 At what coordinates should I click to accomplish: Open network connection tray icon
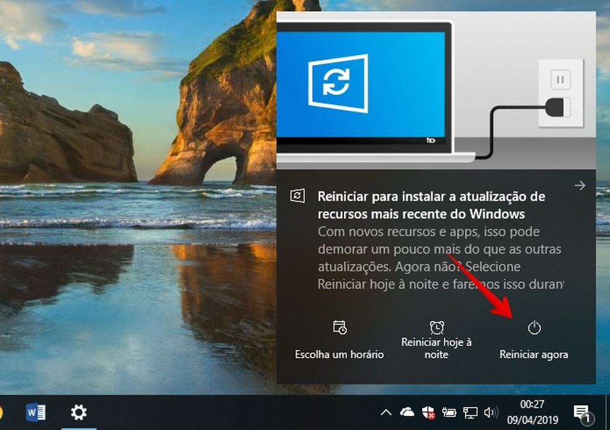470,413
